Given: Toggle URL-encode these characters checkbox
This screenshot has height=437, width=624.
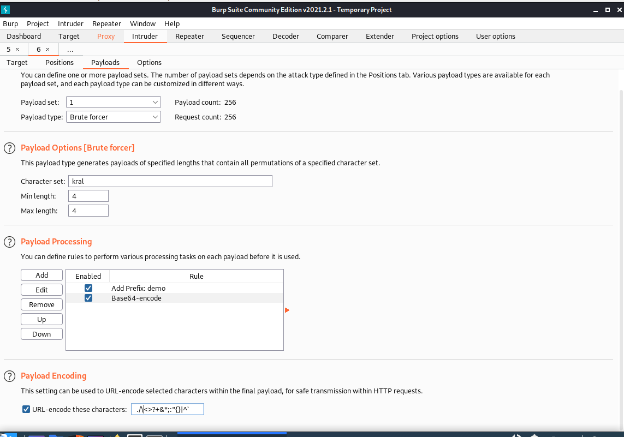Looking at the screenshot, I should point(26,409).
